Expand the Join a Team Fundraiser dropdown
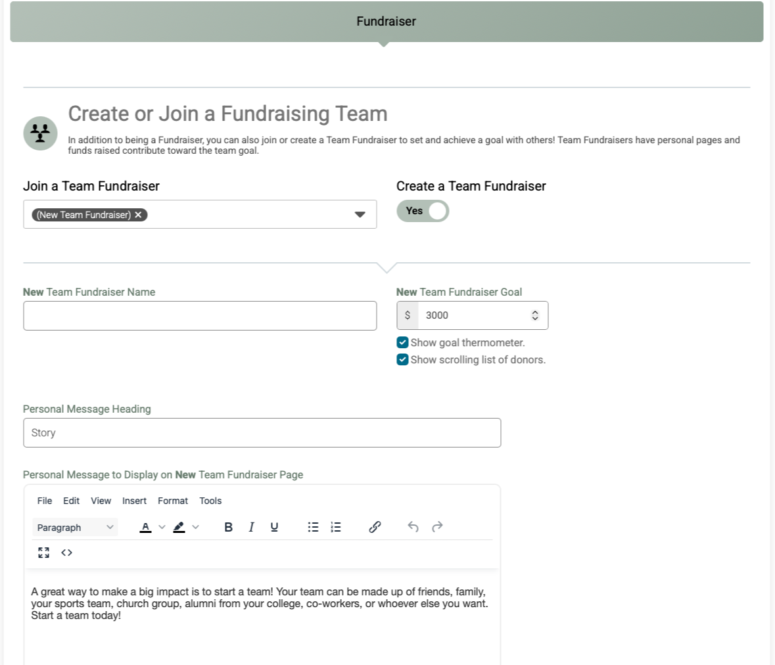The image size is (775, 665). [360, 215]
